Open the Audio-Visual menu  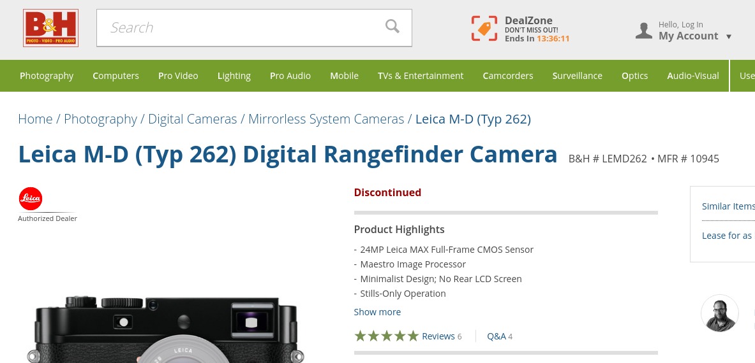[x=693, y=76]
